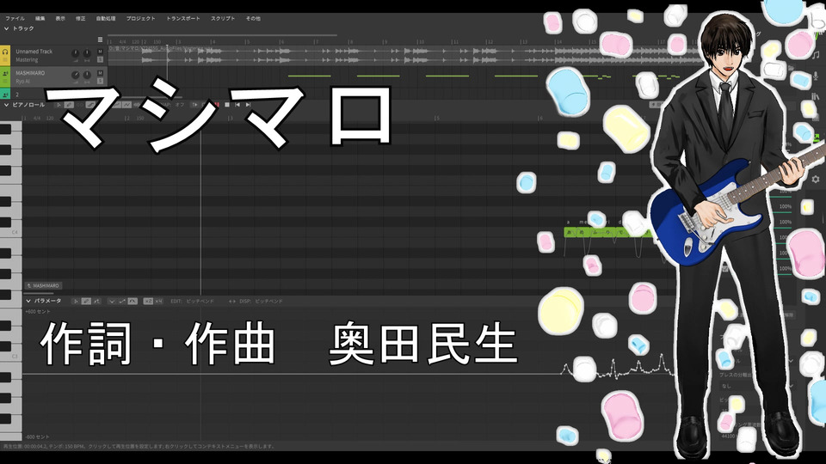Image resolution: width=826 pixels, height=464 pixels.
Task: Mute the MASHIMARO track with M
Action: 100,73
